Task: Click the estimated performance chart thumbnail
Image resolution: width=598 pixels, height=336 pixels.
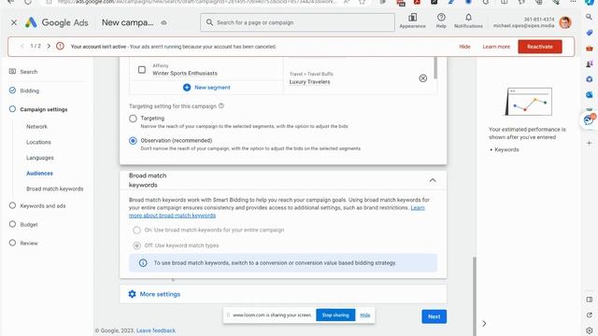Action: [529, 102]
